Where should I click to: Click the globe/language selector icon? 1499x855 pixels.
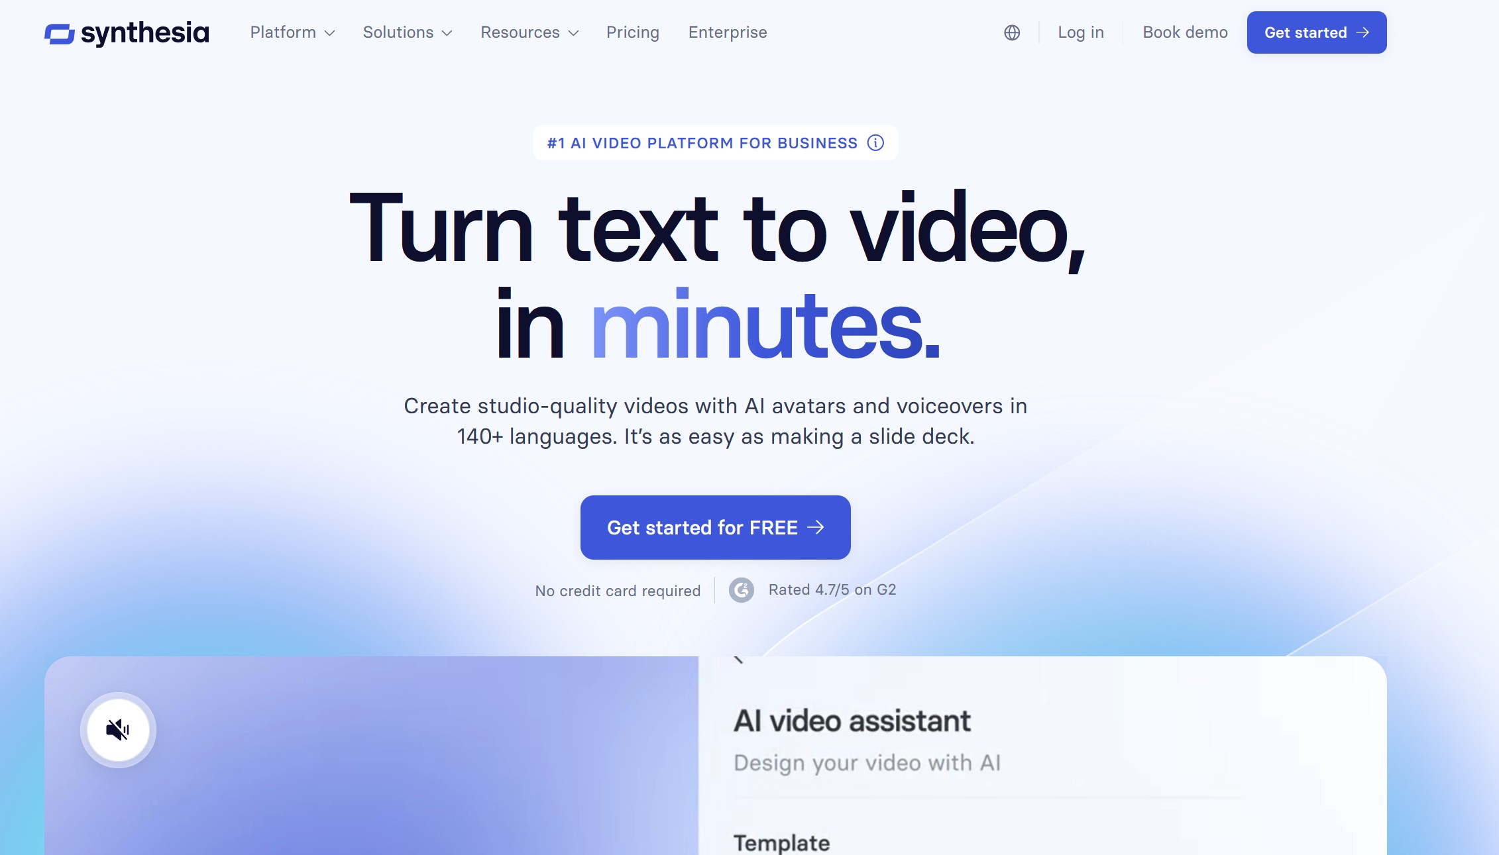click(1013, 32)
